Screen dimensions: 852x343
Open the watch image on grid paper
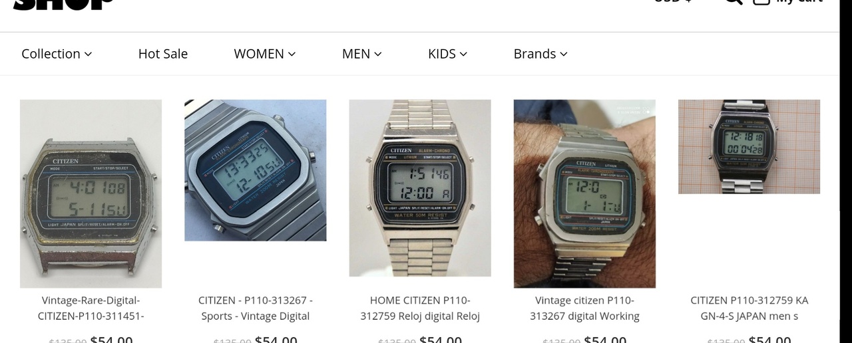click(749, 147)
